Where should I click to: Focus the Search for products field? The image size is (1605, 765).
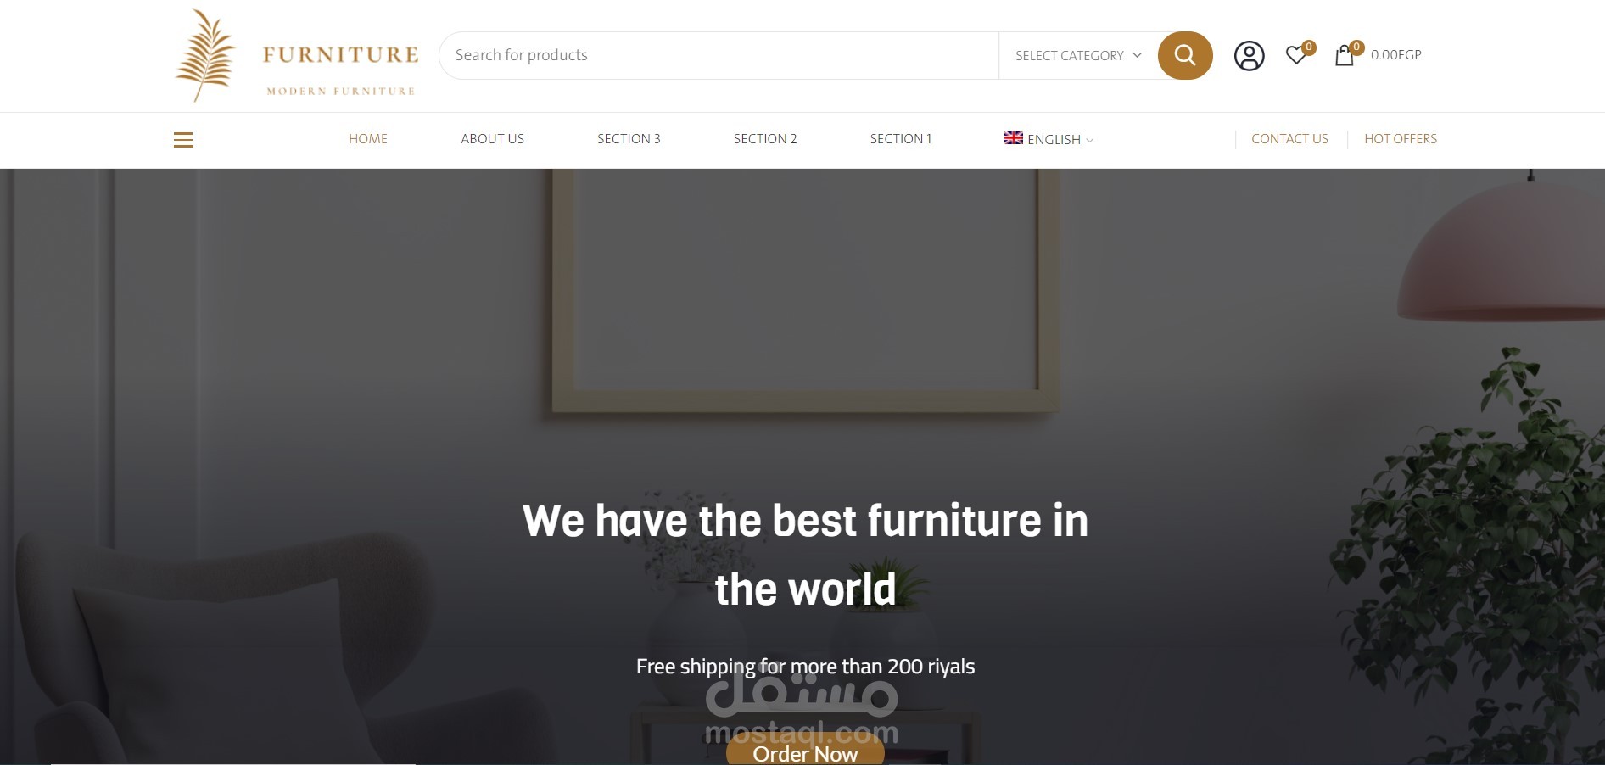[719, 56]
